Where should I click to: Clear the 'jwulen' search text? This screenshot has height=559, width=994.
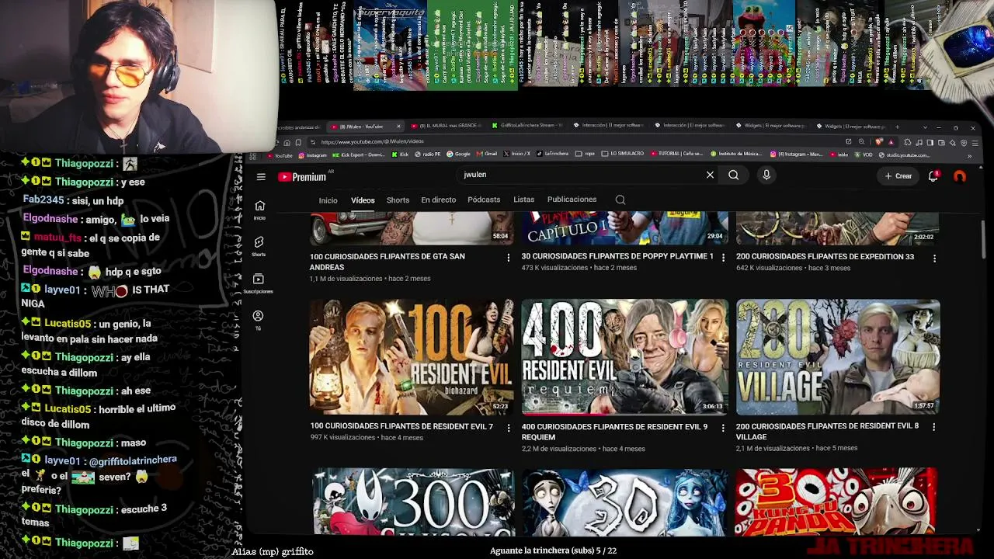(710, 175)
